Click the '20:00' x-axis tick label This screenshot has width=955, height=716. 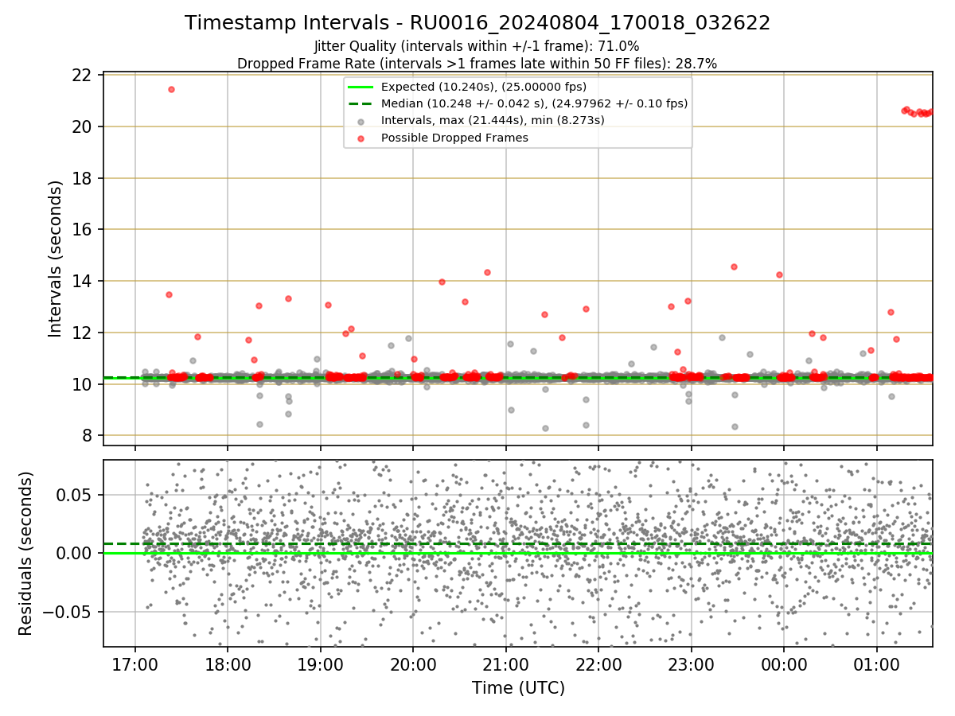pyautogui.click(x=413, y=664)
